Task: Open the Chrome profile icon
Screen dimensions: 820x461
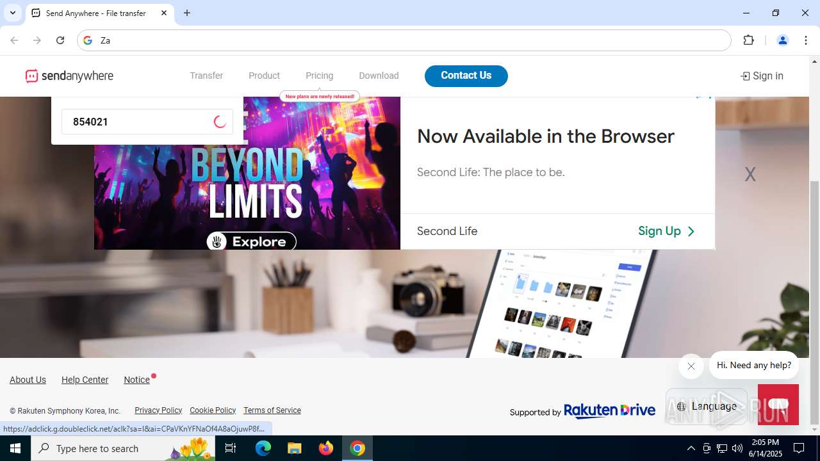Action: [x=782, y=40]
